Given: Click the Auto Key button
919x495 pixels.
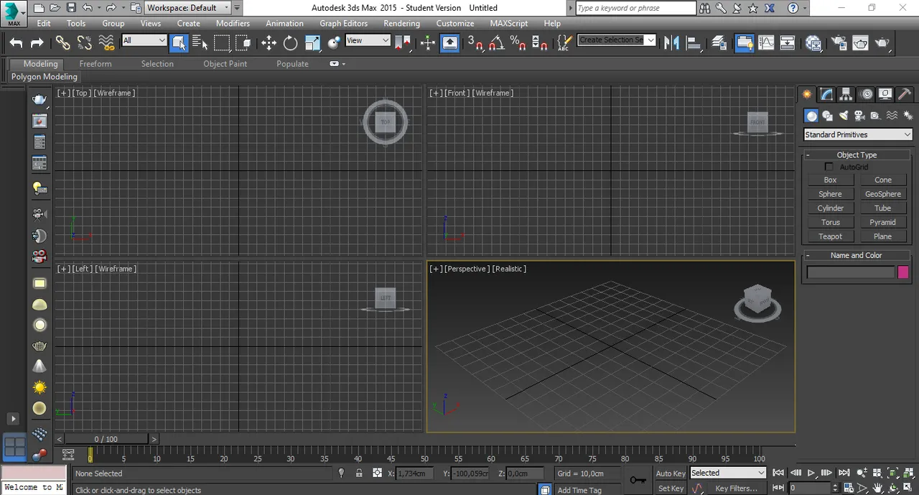Looking at the screenshot, I should [671, 473].
